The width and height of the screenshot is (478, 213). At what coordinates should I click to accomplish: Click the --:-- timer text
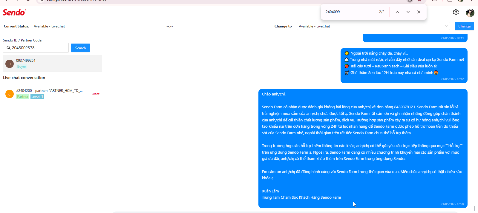coord(170,26)
